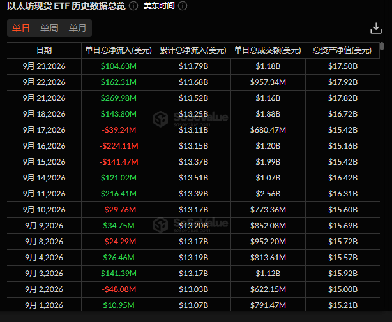Click the date 9月 8,2026
The width and height of the screenshot is (392, 322).
44,242
